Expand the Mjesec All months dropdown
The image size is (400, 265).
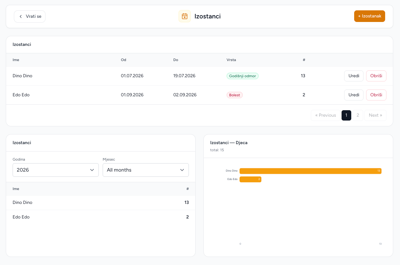click(x=146, y=170)
